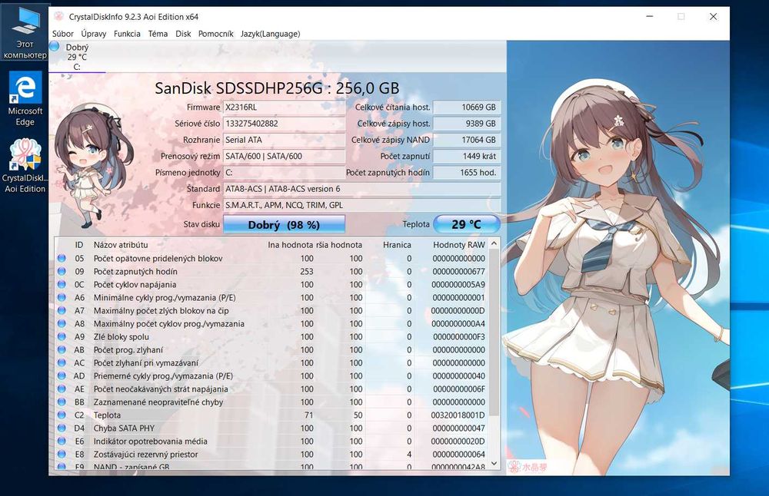Click the Rozhranie field Serial ATA
The height and width of the screenshot is (496, 769).
click(x=284, y=140)
